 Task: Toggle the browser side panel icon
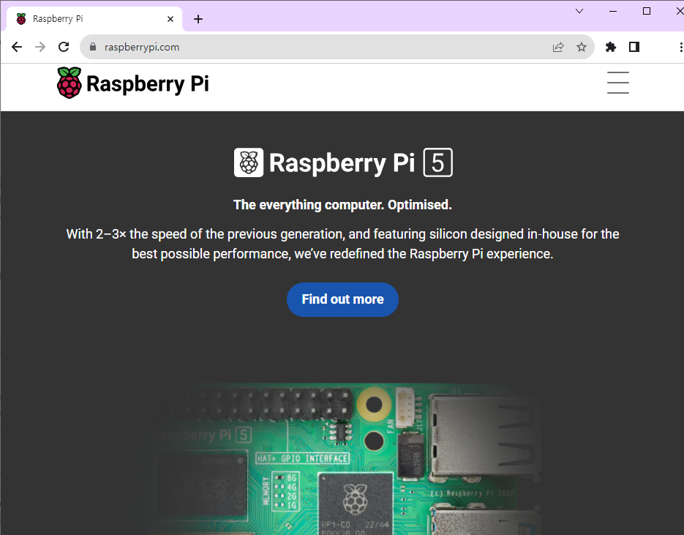(x=634, y=47)
